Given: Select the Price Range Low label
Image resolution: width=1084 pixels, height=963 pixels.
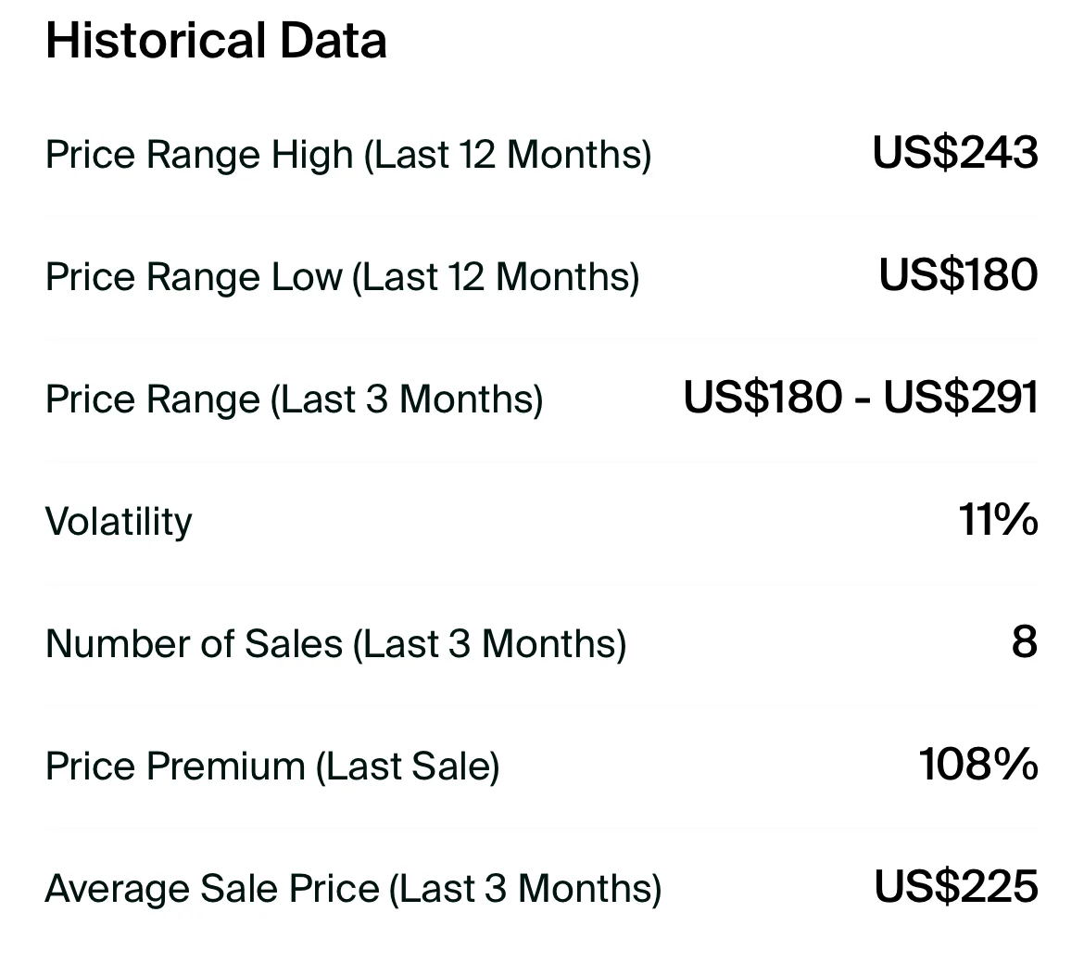Looking at the screenshot, I should tap(193, 277).
